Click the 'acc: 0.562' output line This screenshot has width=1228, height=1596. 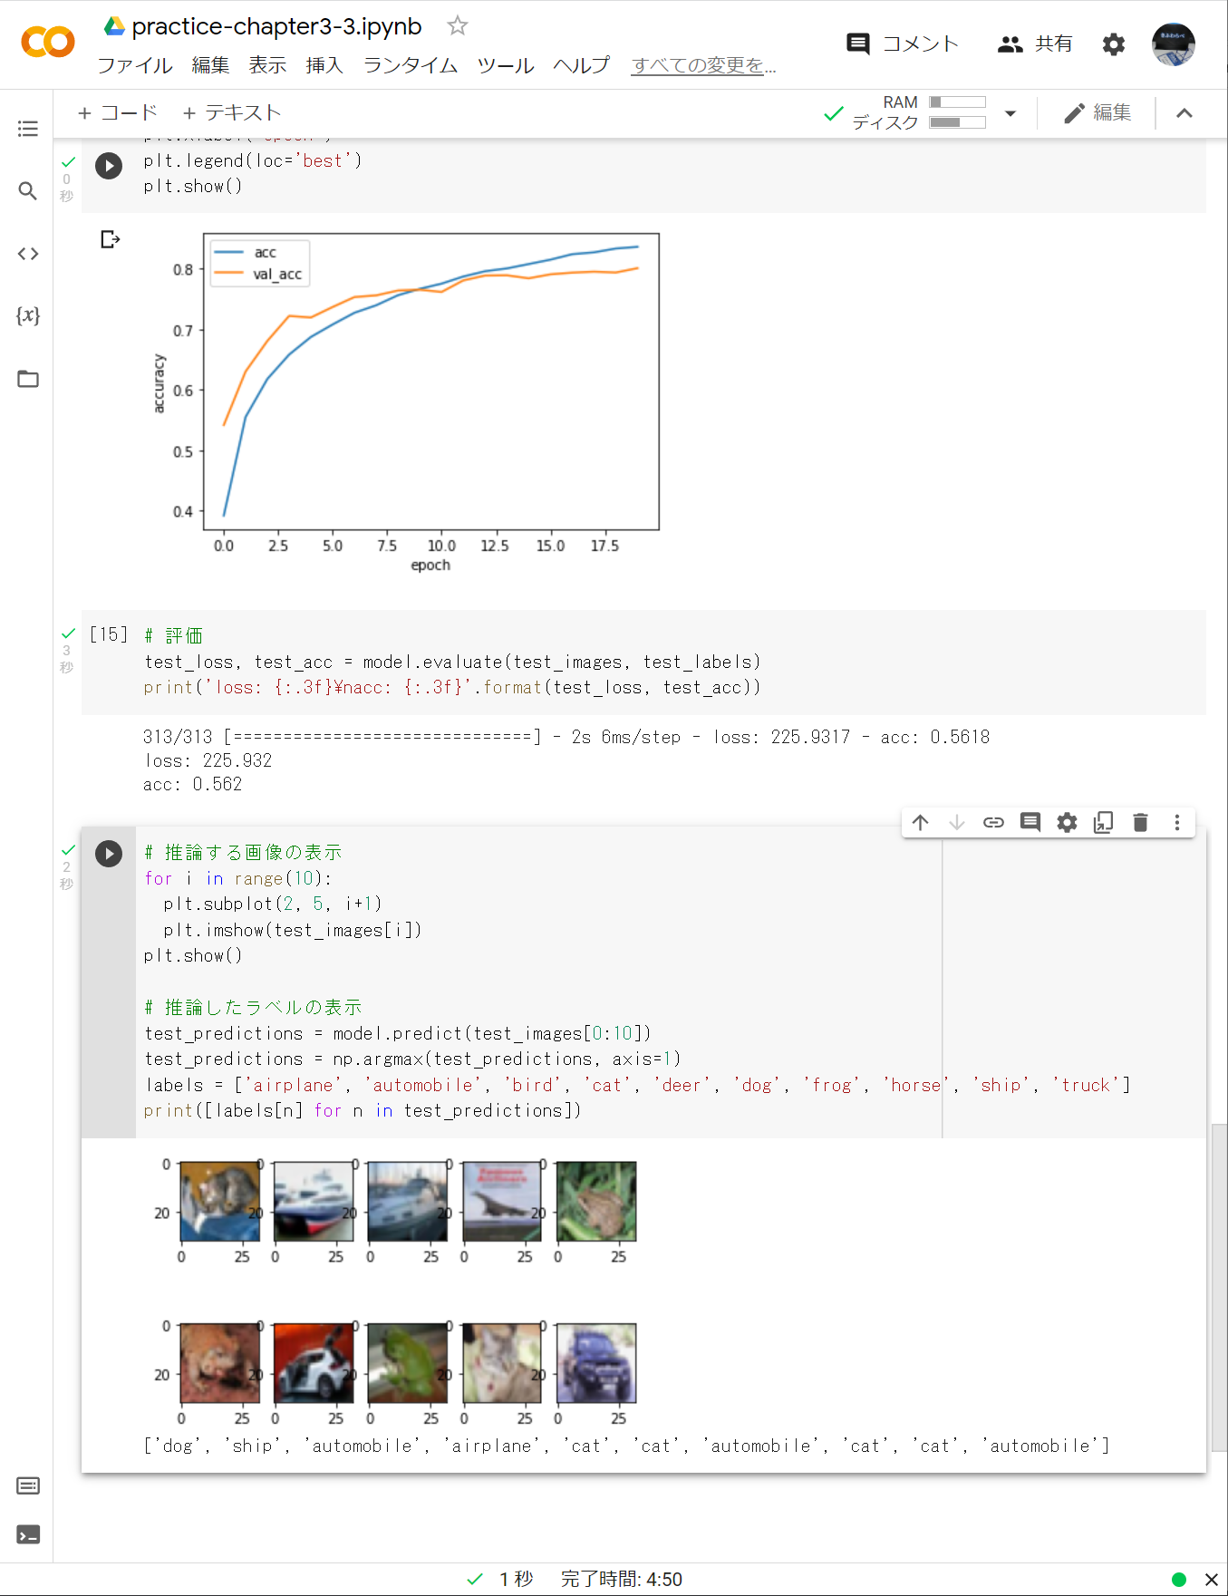coord(193,784)
